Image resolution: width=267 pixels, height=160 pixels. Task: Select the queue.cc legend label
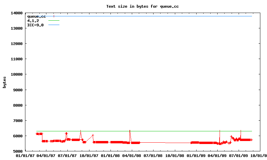point(36,16)
